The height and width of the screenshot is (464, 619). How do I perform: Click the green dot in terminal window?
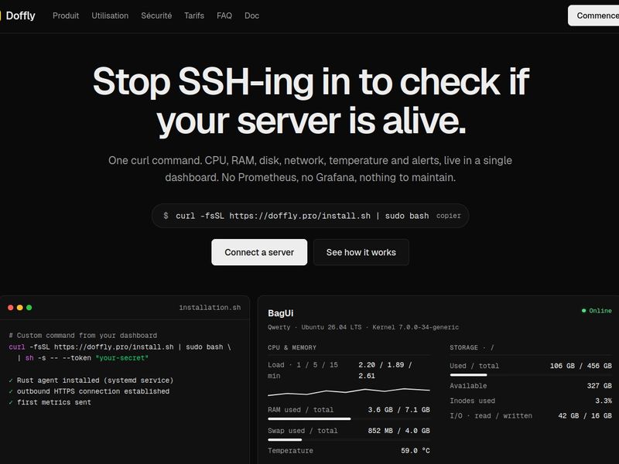click(29, 307)
